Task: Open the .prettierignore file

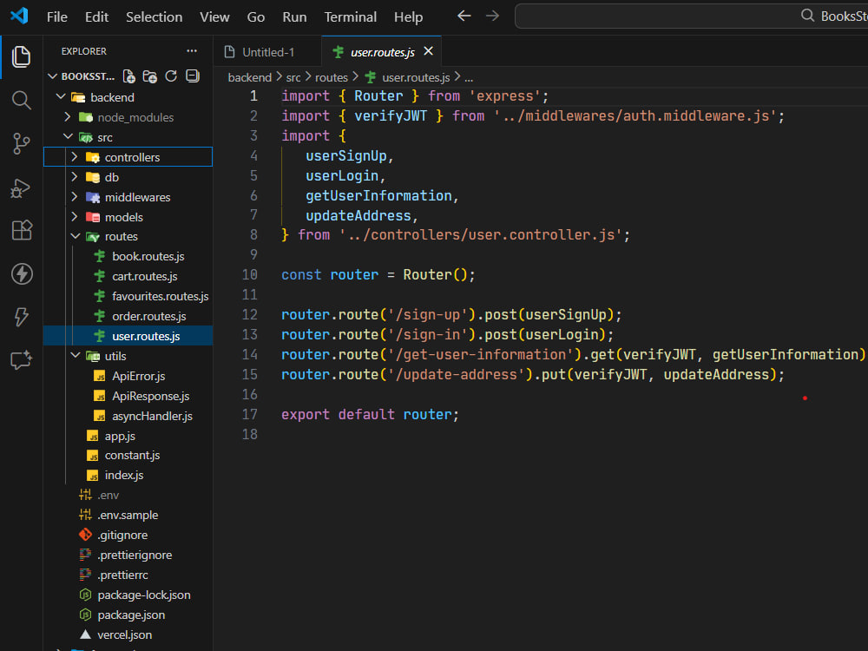Action: (128, 555)
